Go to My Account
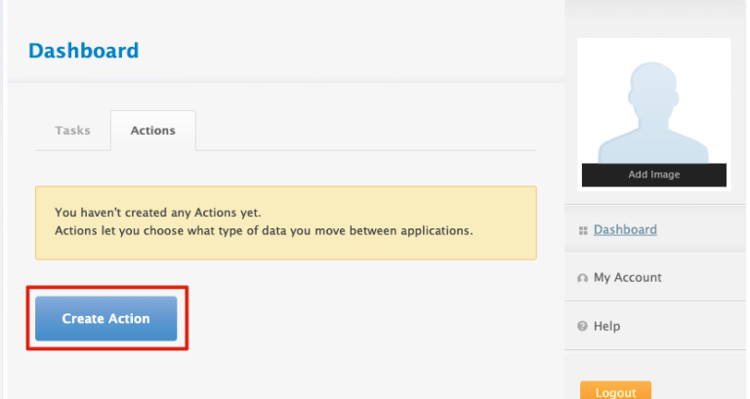Image resolution: width=750 pixels, height=399 pixels. click(627, 277)
